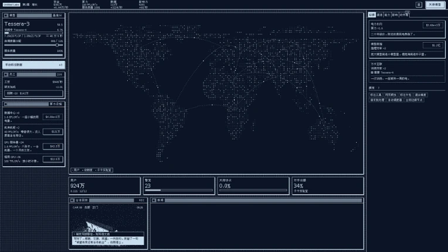Click the 工资 salary row in 员工 panel

[33, 82]
